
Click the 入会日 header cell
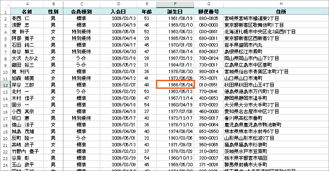[119, 12]
